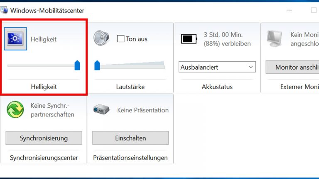Click the brightness slider track
Image resolution: width=319 pixels, height=179 pixels.
pos(41,65)
